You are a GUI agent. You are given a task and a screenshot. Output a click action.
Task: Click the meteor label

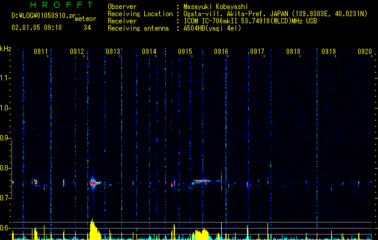click(x=85, y=19)
